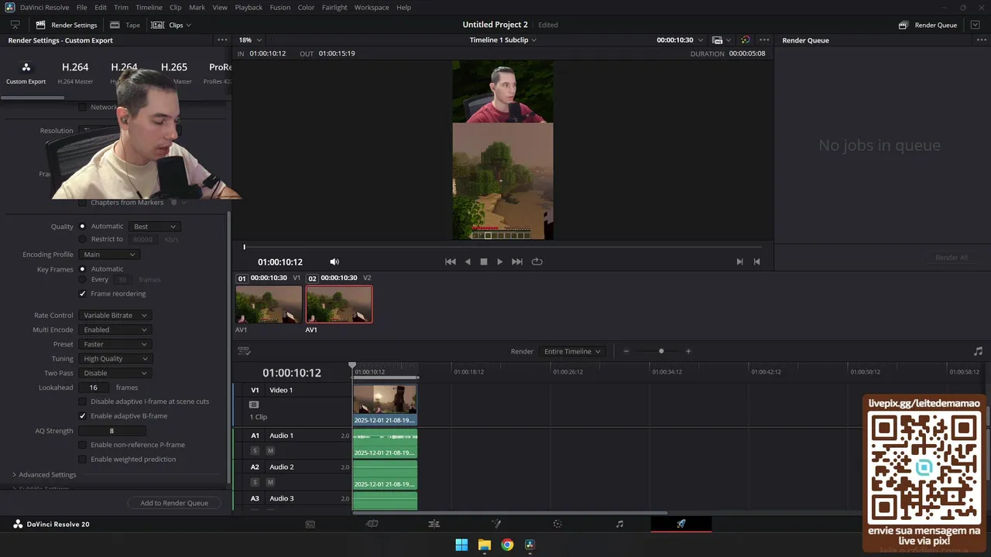Screen dimensions: 991x557
Task: Open viewer options three-dot menu
Action: pyautogui.click(x=764, y=40)
